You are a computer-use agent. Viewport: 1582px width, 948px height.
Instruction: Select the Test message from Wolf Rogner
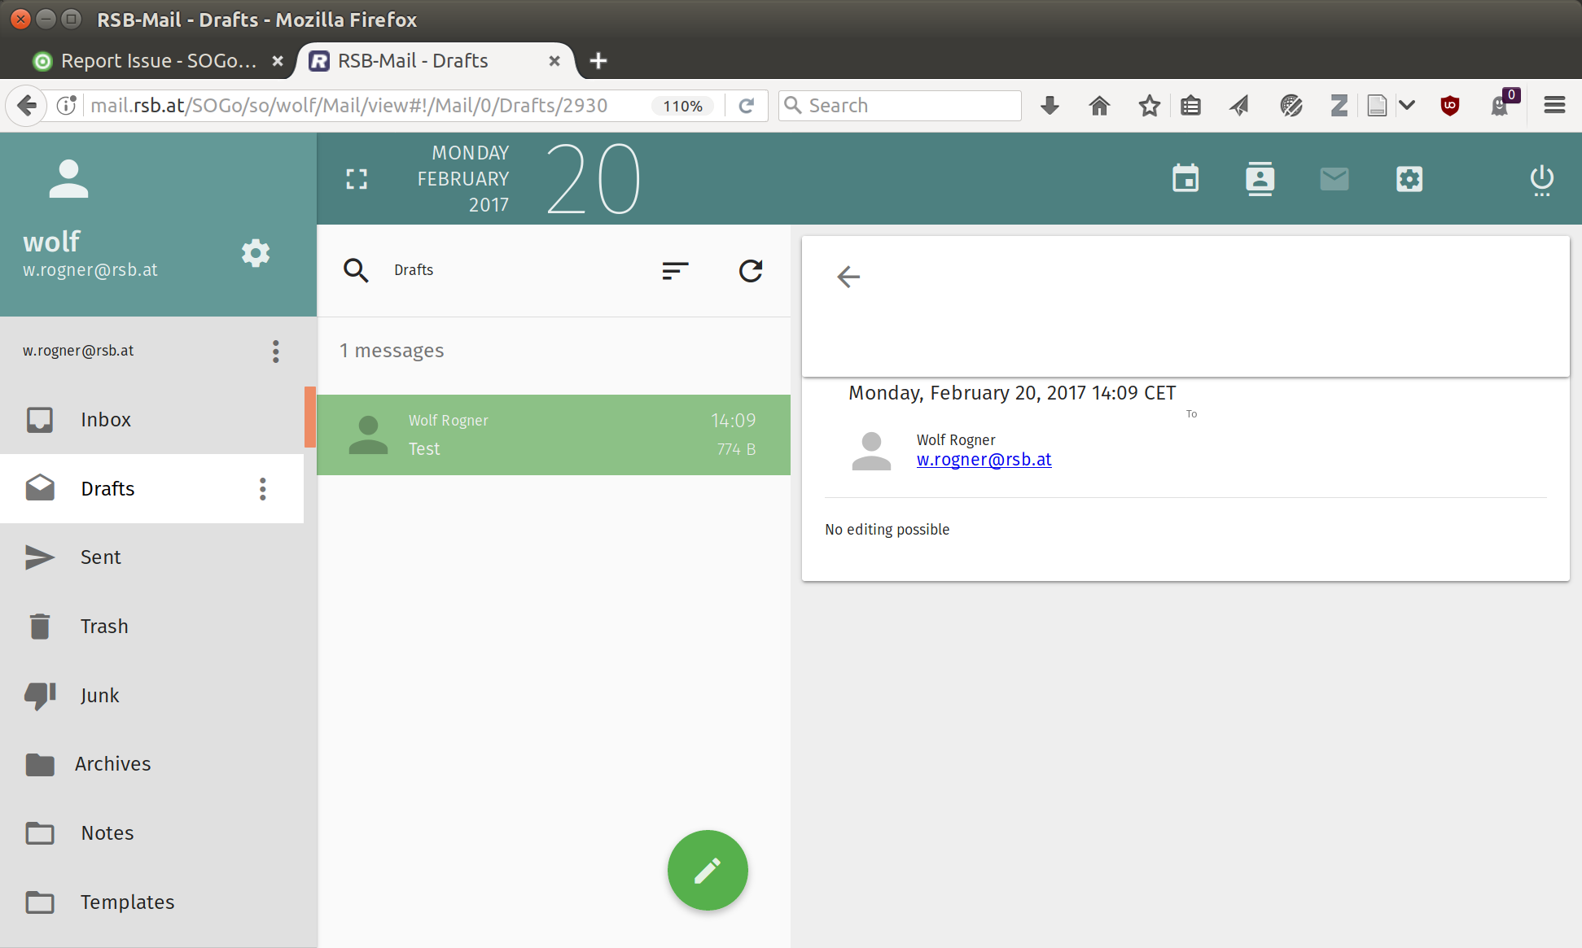(553, 435)
